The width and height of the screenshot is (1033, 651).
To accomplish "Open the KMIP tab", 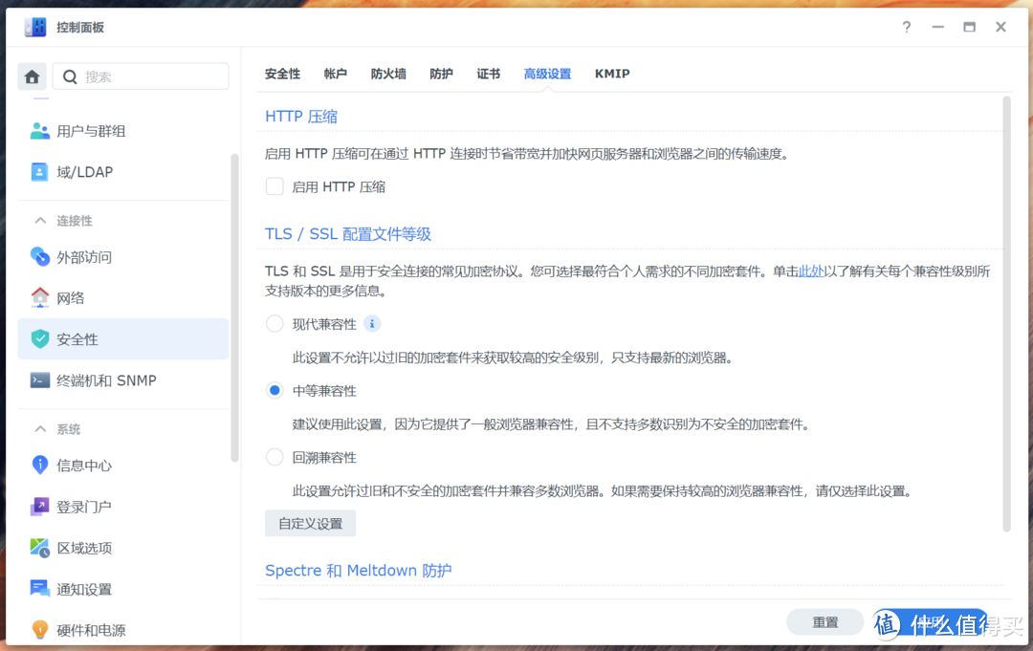I will click(612, 73).
